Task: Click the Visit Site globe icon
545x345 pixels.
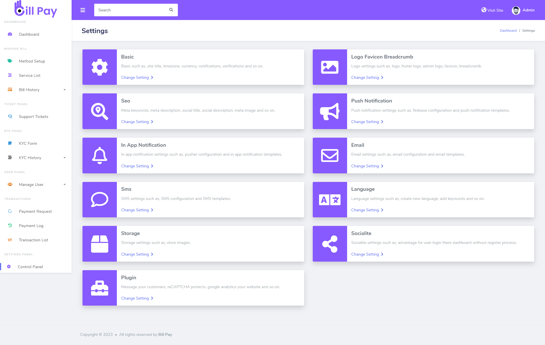Action: (484, 10)
